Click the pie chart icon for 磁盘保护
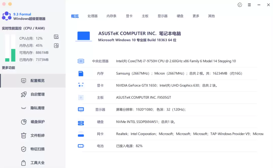 pyautogui.click(x=24, y=122)
